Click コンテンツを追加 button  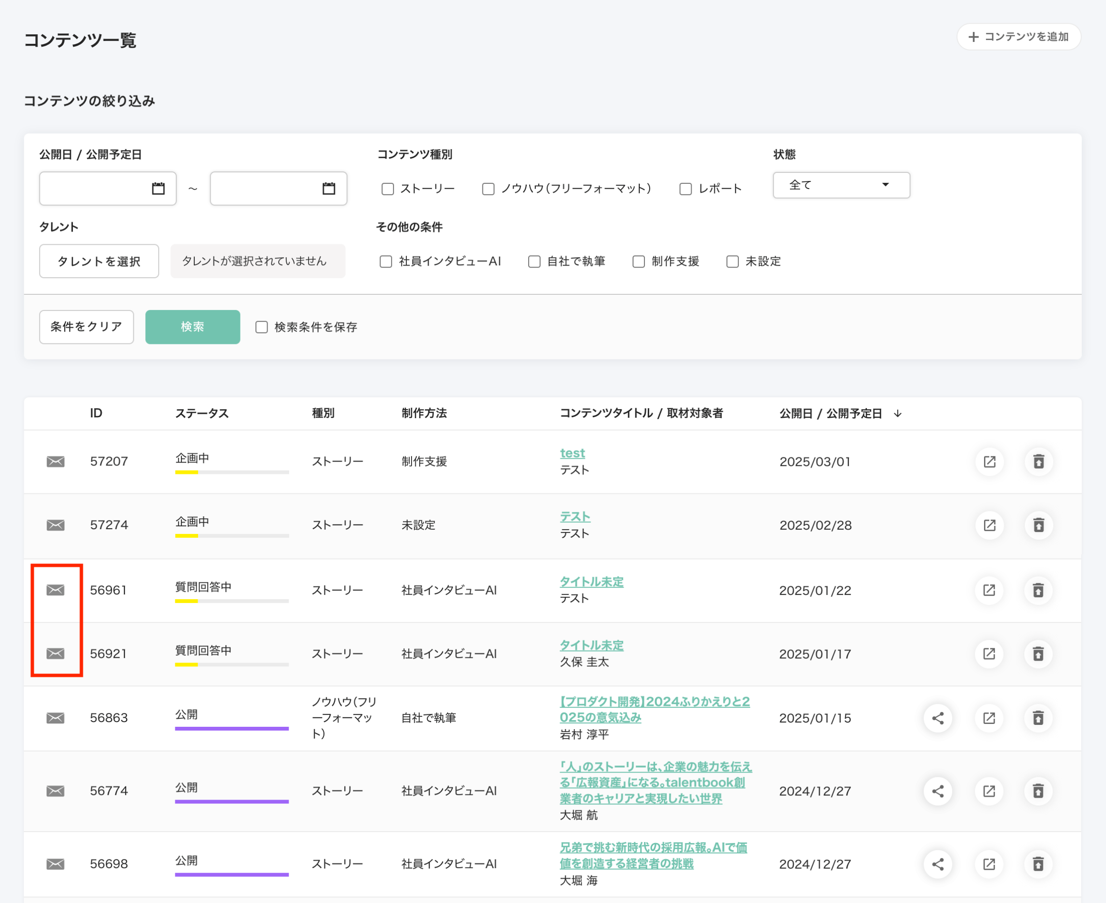(1018, 37)
